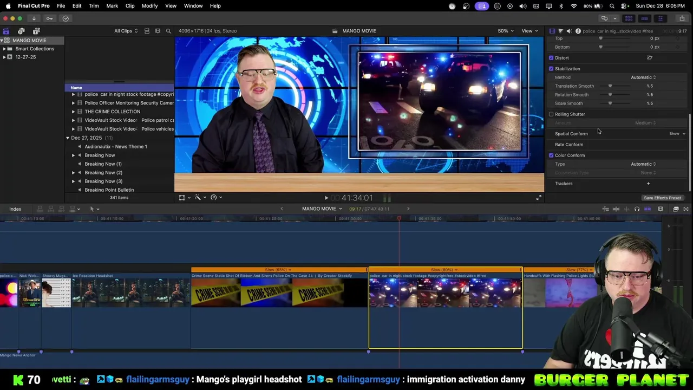Show the Info inspector icon
This screenshot has height=390, width=693.
578,31
